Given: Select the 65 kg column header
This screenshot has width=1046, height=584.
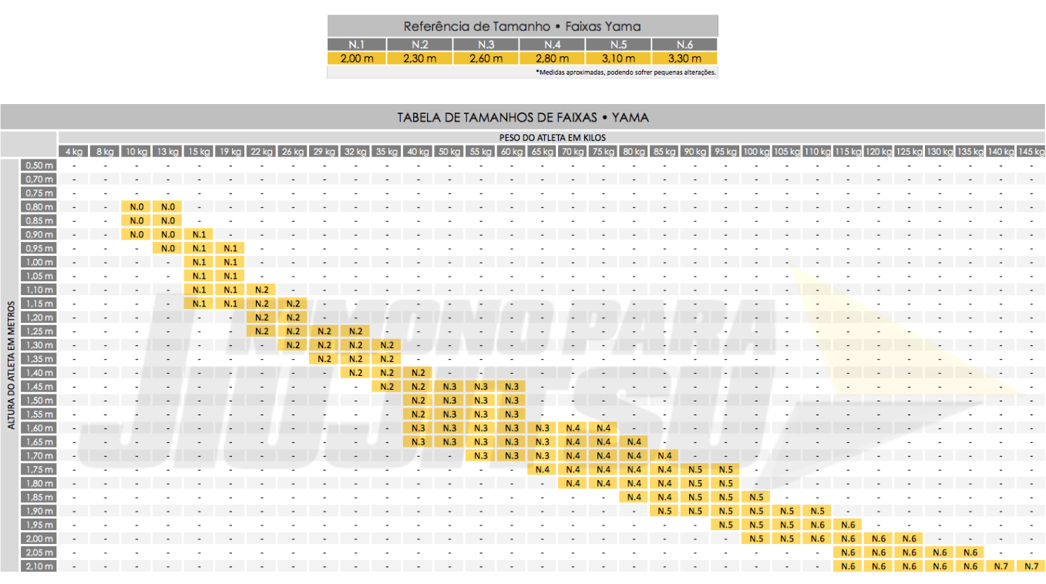Looking at the screenshot, I should (541, 151).
